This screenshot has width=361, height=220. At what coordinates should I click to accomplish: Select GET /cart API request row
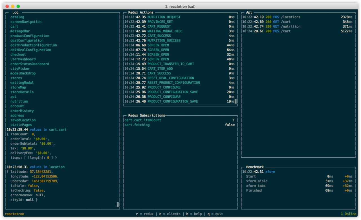[298, 22]
